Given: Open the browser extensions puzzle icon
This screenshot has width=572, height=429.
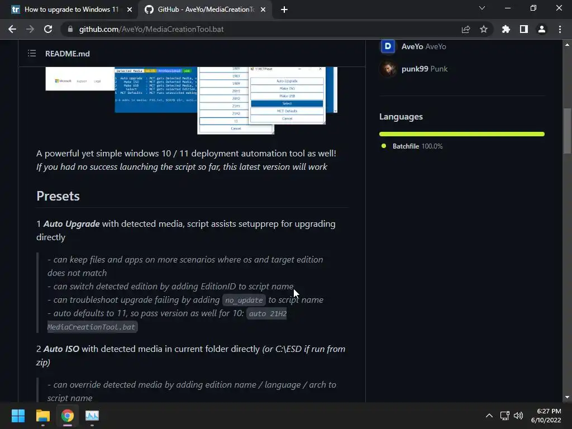Looking at the screenshot, I should (x=506, y=29).
